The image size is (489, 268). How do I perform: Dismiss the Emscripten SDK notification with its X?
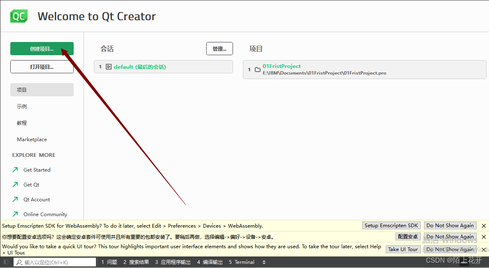[484, 226]
